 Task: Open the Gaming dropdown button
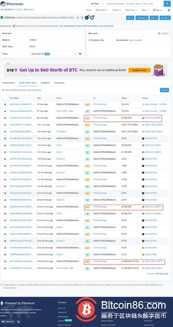click(165, 18)
